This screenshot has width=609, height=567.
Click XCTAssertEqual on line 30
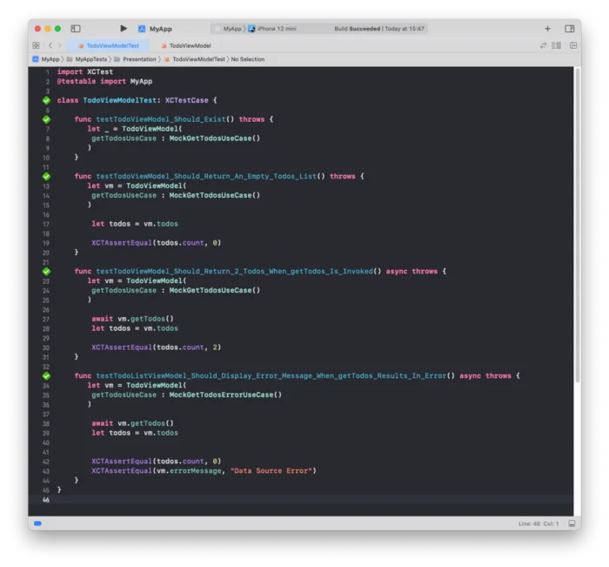pyautogui.click(x=122, y=348)
